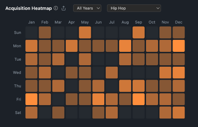Click the Wed row label
Screen dimensions: 198x127
(x=17, y=73)
